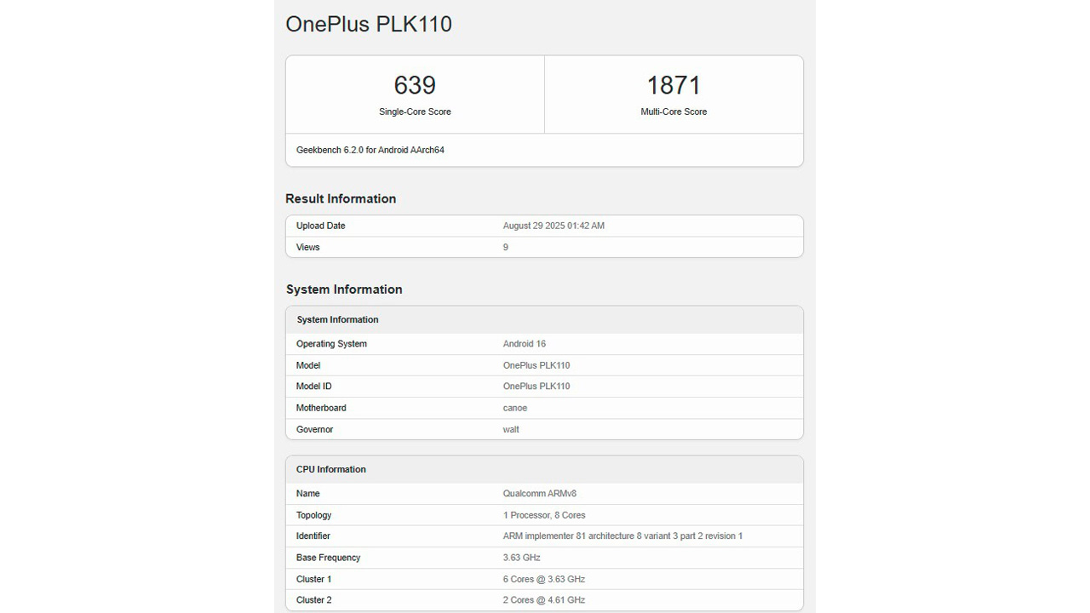The image size is (1090, 613).
Task: Click the System Information section heading
Action: (x=344, y=289)
